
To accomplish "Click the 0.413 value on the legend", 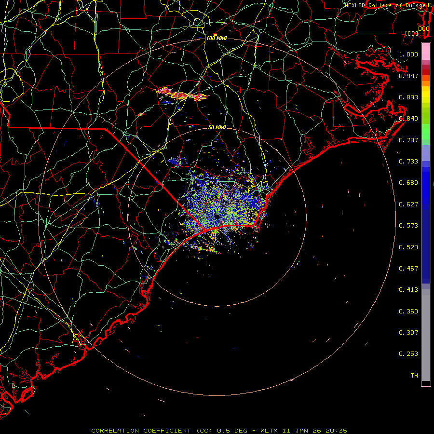I will [408, 290].
